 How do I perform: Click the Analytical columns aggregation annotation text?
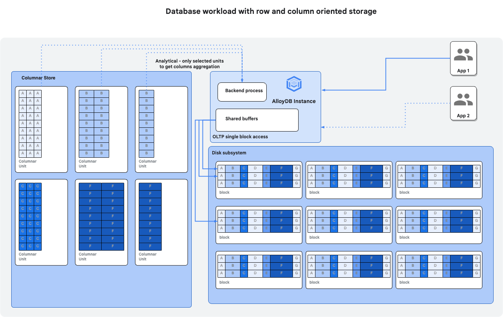[x=189, y=64]
